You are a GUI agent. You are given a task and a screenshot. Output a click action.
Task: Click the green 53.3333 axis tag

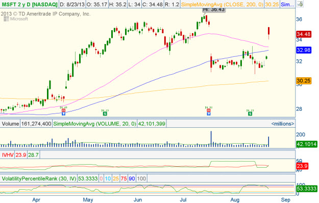pyautogui.click(x=307, y=188)
